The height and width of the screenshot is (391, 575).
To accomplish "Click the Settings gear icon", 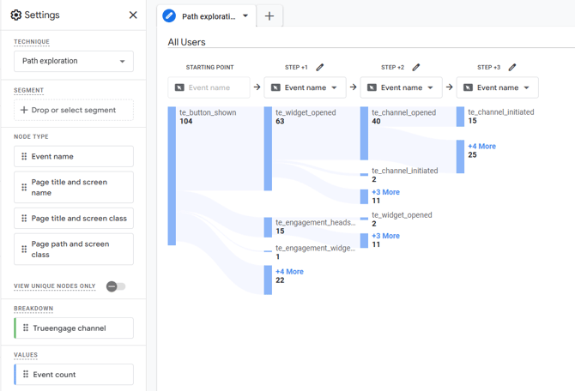I will pos(15,15).
